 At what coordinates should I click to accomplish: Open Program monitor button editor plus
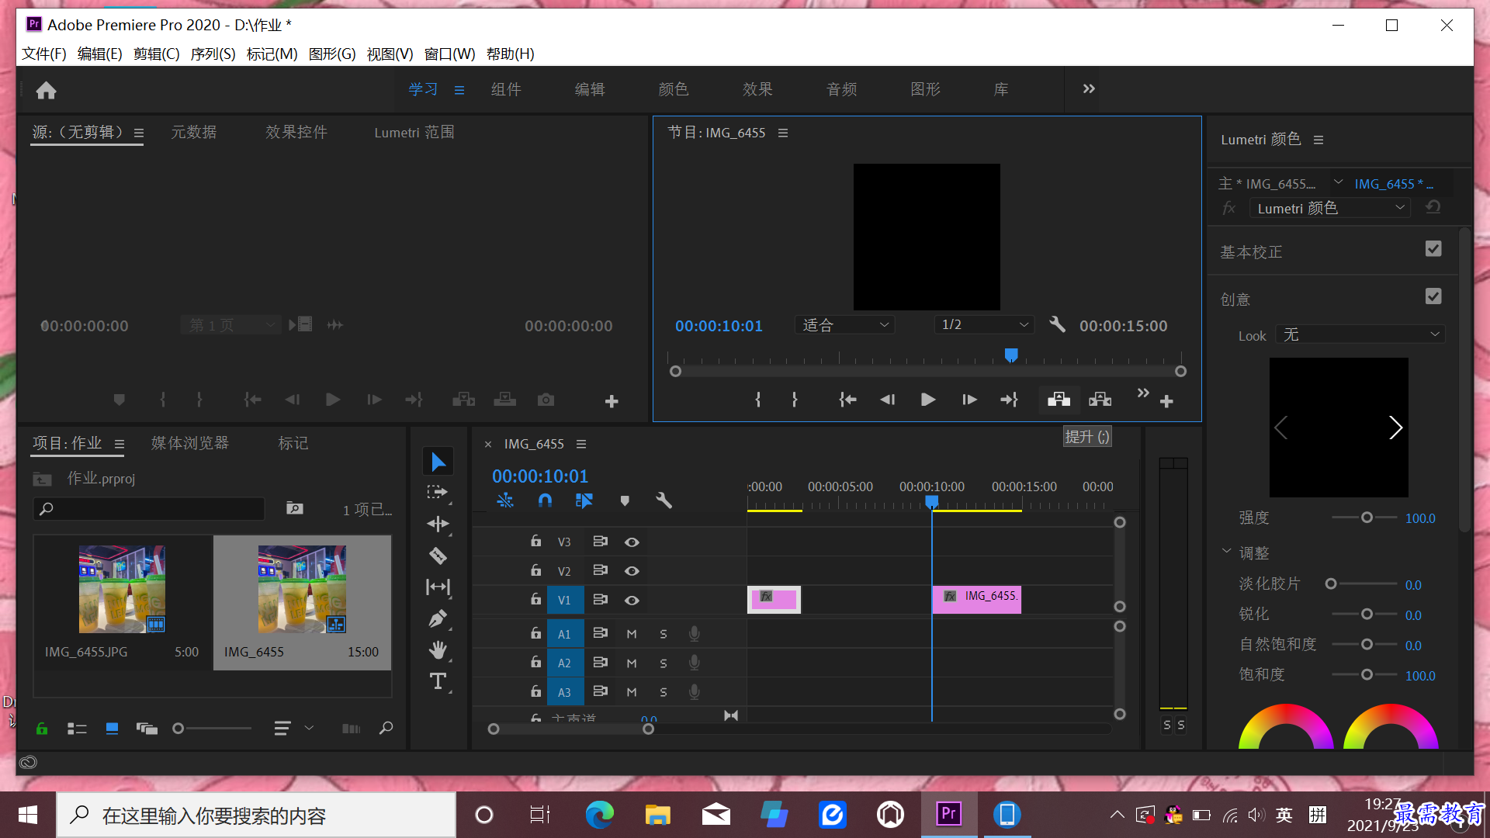coord(1166,401)
